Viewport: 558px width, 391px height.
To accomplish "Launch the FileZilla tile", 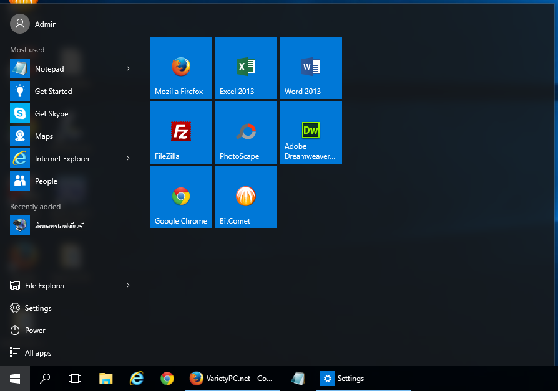I will pos(181,133).
